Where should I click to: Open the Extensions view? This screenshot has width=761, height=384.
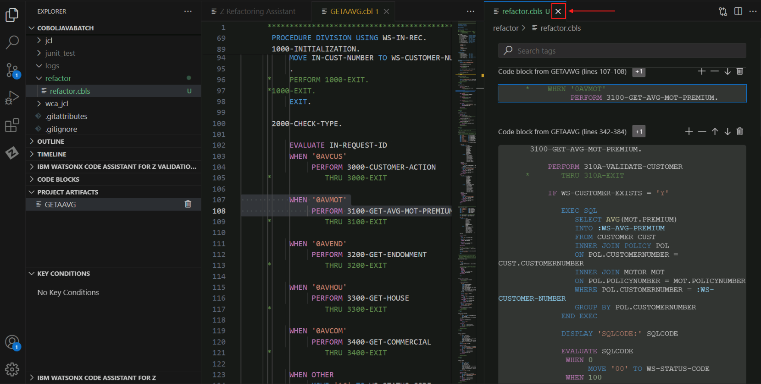click(x=12, y=125)
